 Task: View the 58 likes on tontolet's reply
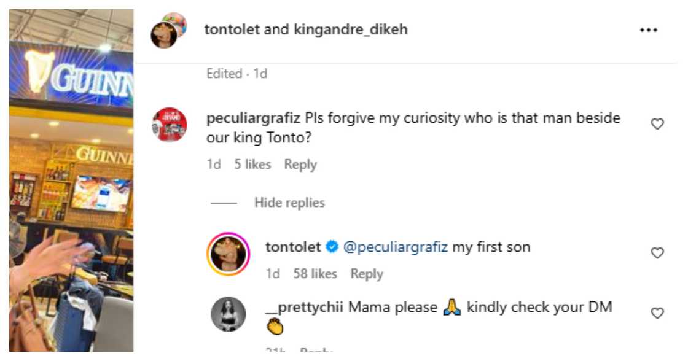(x=315, y=274)
